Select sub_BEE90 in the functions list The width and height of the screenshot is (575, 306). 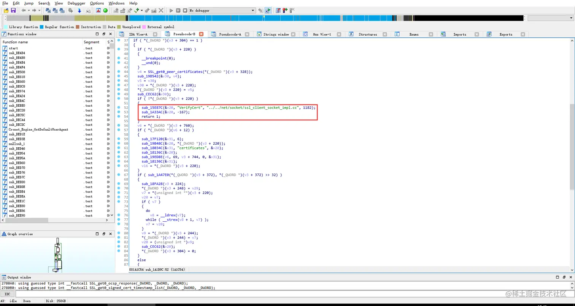(x=55, y=215)
